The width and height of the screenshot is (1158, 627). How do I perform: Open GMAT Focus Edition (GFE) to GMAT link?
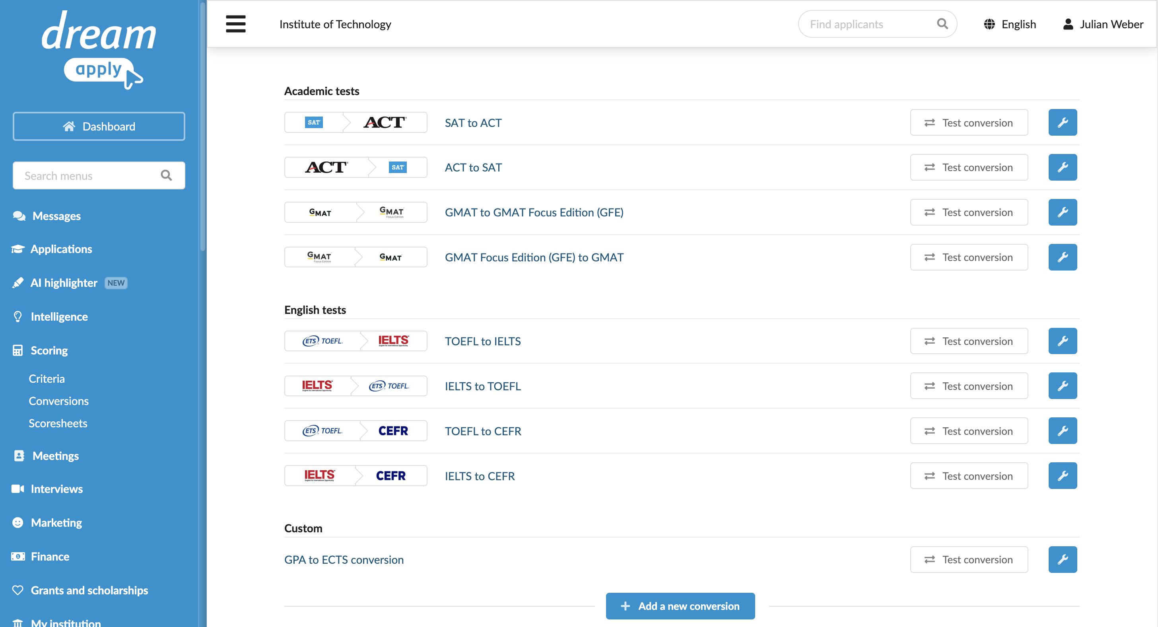(534, 257)
